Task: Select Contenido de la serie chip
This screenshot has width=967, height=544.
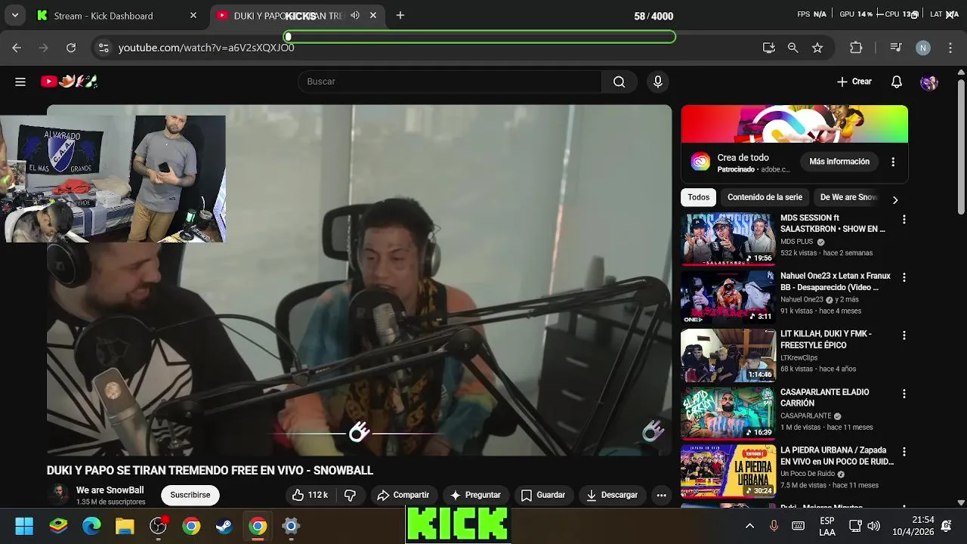Action: click(x=765, y=197)
